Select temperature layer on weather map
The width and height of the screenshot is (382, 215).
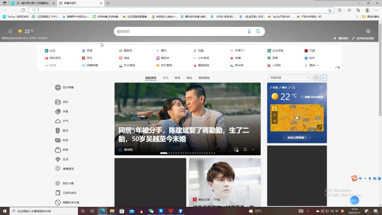point(274,109)
